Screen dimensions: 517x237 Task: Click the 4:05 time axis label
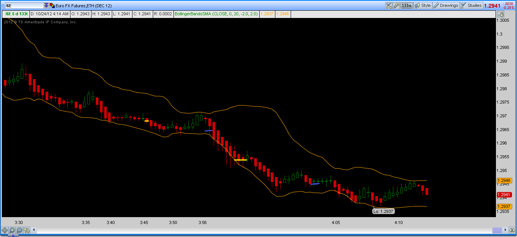tap(336, 222)
